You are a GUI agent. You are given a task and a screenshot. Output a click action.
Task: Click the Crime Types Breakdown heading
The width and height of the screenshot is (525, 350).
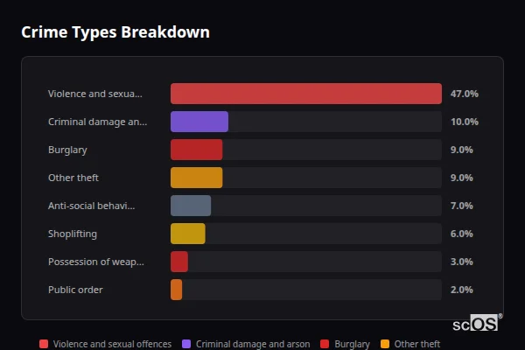click(115, 32)
